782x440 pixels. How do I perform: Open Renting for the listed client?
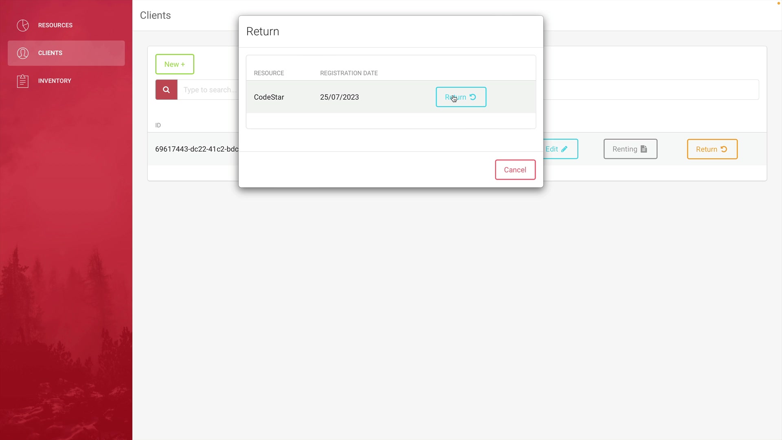[630, 149]
